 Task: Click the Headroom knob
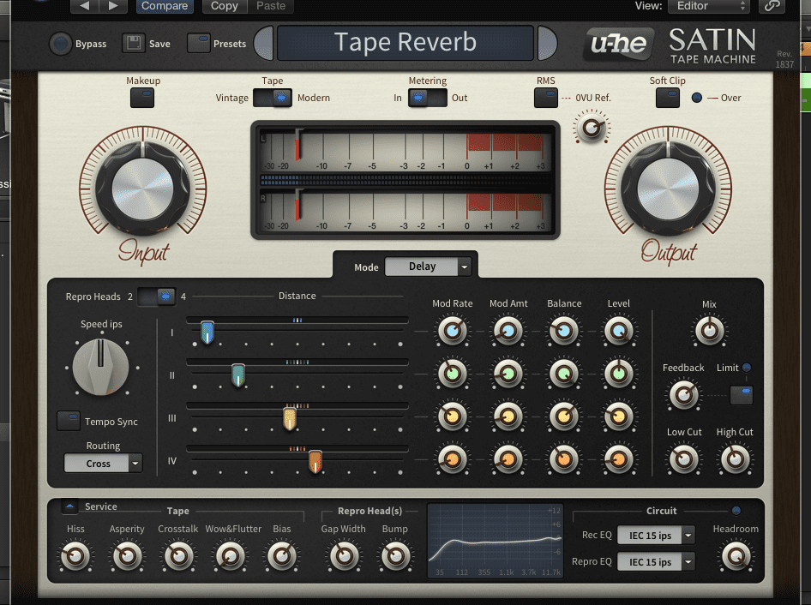[736, 556]
